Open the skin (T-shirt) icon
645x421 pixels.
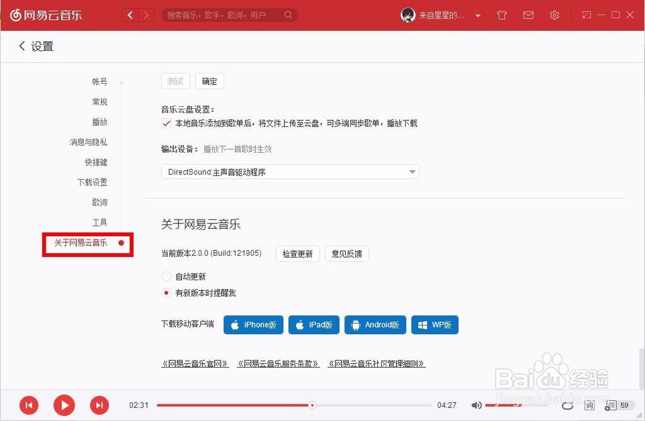click(502, 15)
